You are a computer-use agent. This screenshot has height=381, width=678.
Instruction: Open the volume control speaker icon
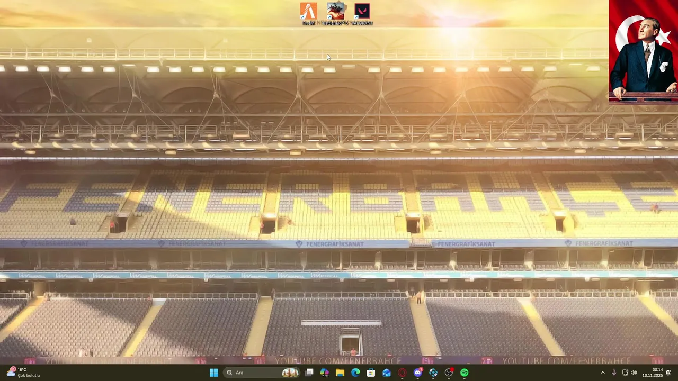tap(634, 373)
